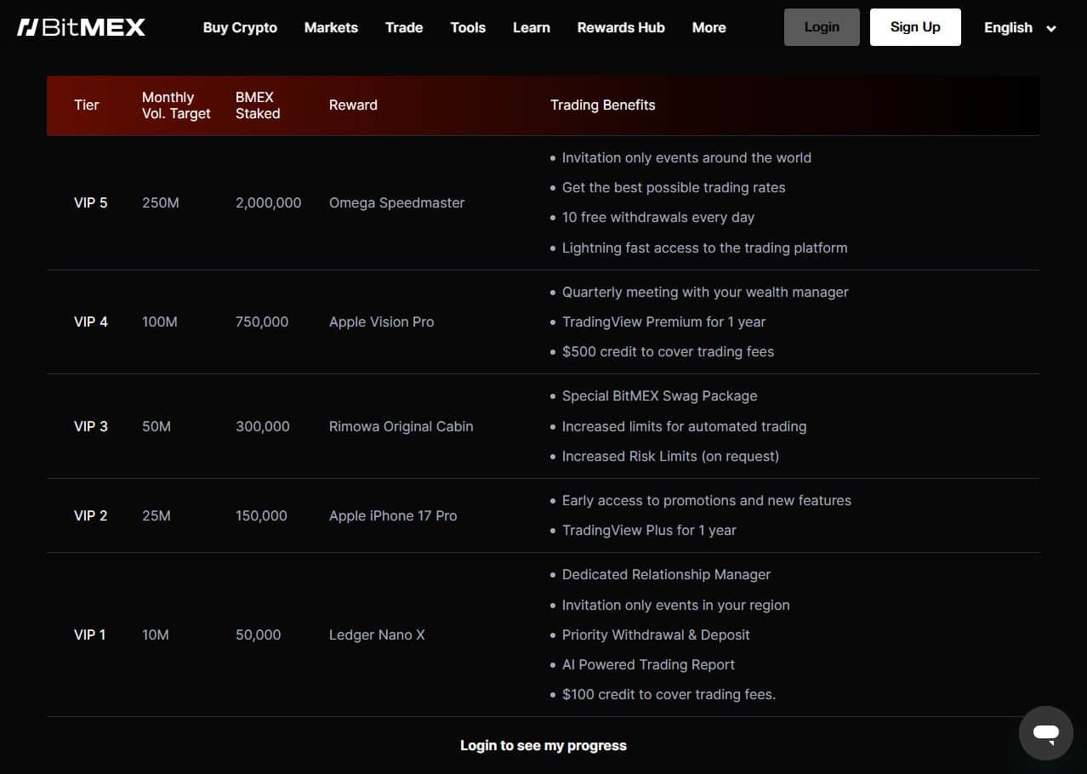Open the Markets menu
The width and height of the screenshot is (1087, 774).
coord(331,27)
